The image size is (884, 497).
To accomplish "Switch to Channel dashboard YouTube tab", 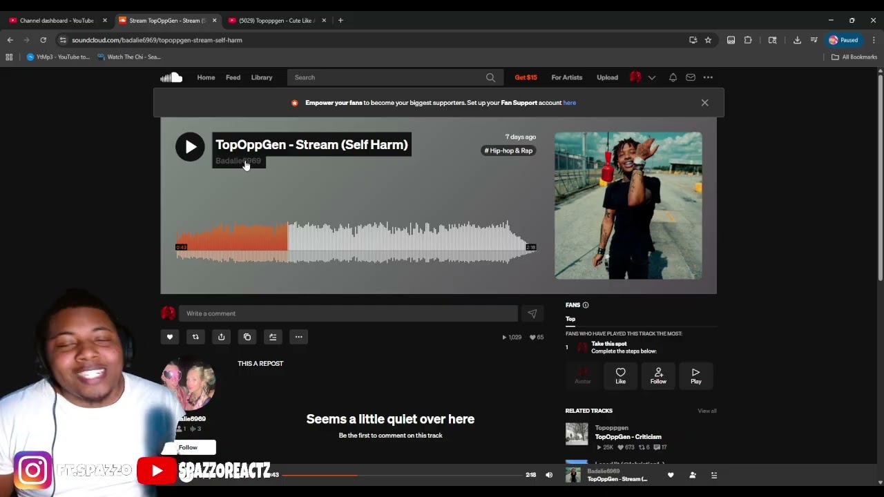I will click(x=58, y=21).
